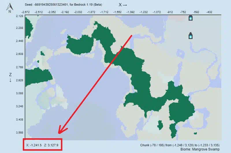Click the Biome: Mangrove Swamp label
Screen dimensions: 231x153
(x=200, y=149)
